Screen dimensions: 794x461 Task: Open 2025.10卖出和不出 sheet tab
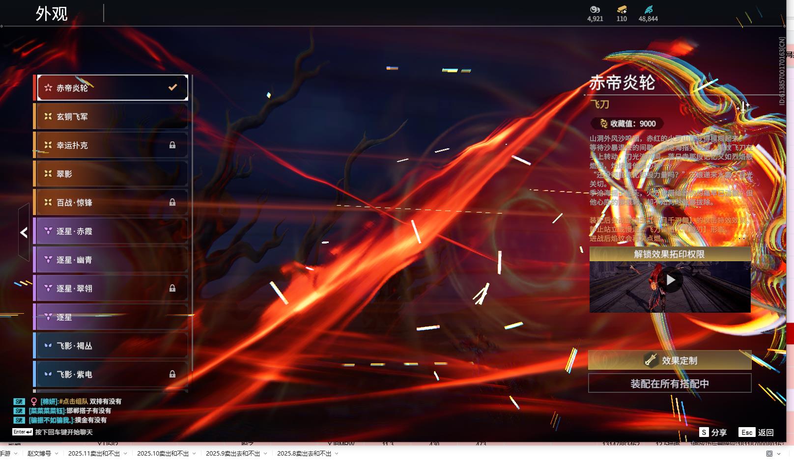163,453
